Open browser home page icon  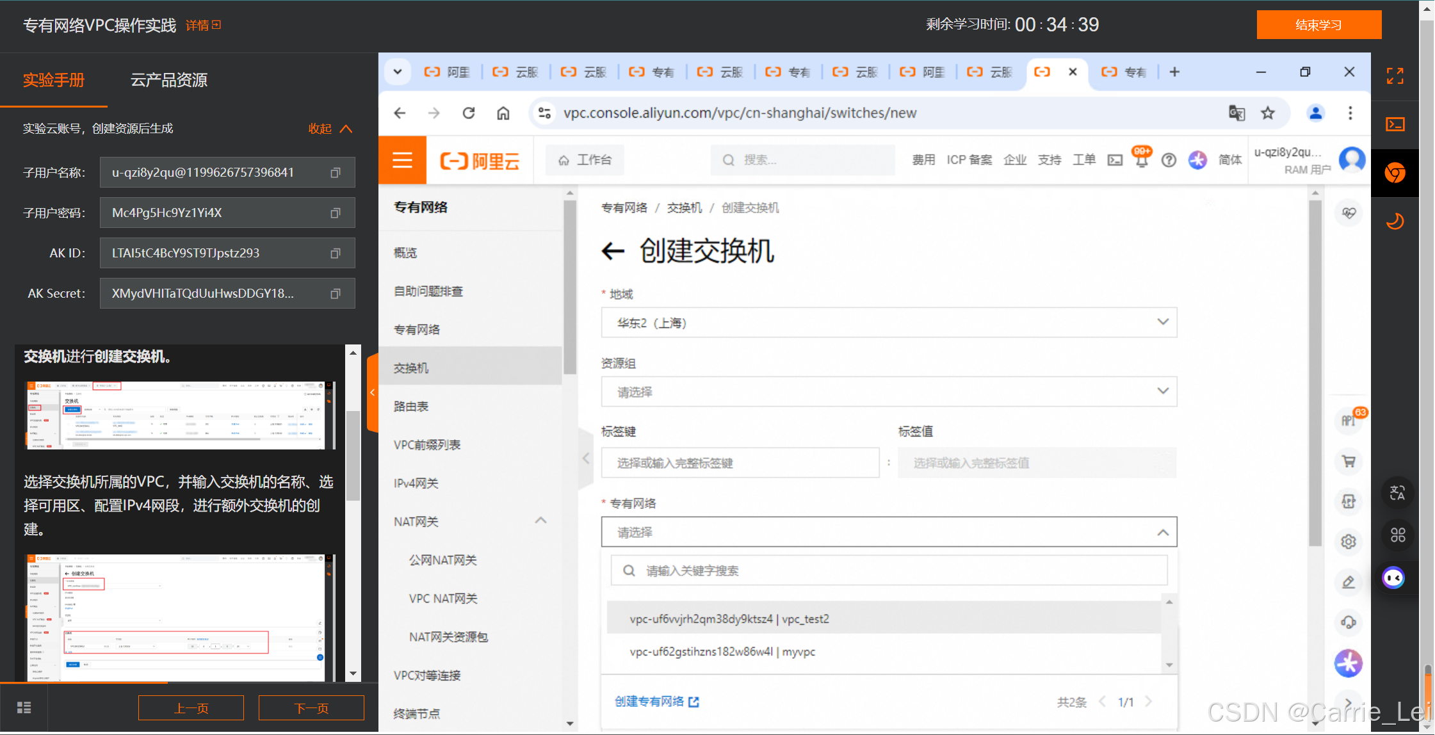503,113
